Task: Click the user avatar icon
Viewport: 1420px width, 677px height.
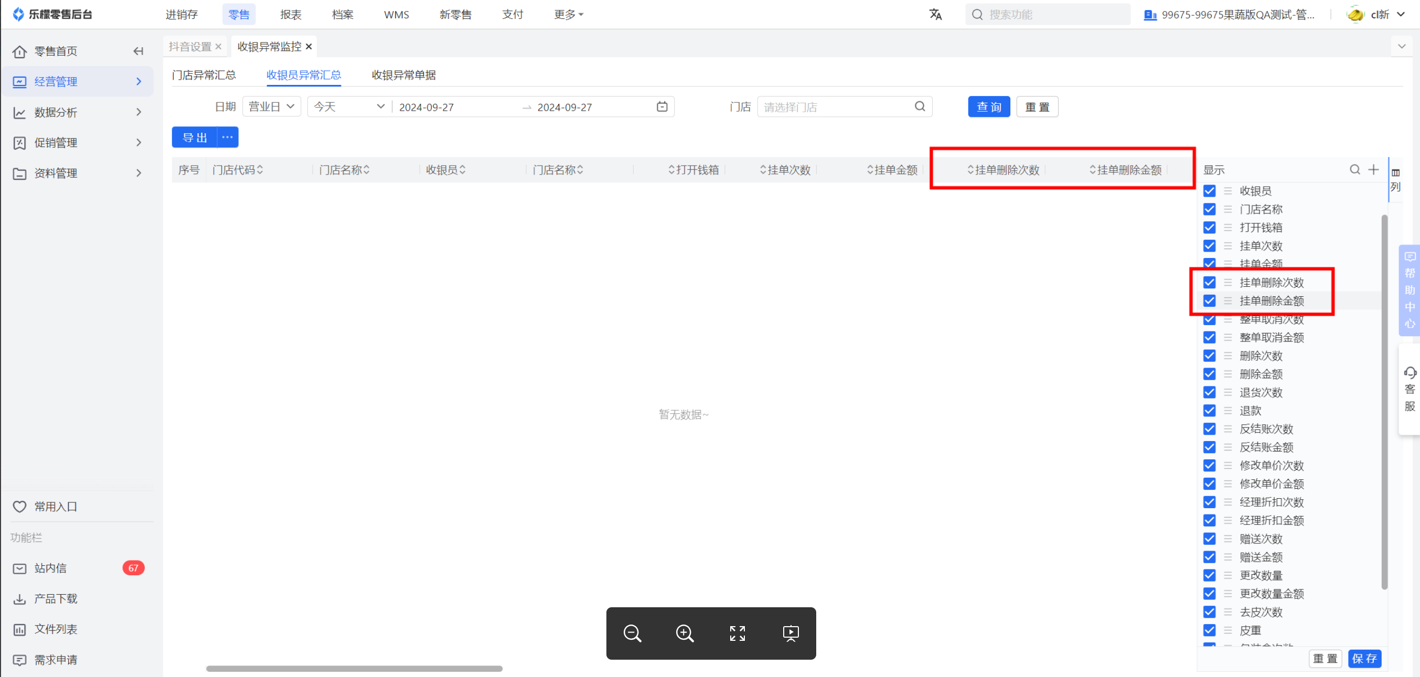Action: (x=1355, y=14)
